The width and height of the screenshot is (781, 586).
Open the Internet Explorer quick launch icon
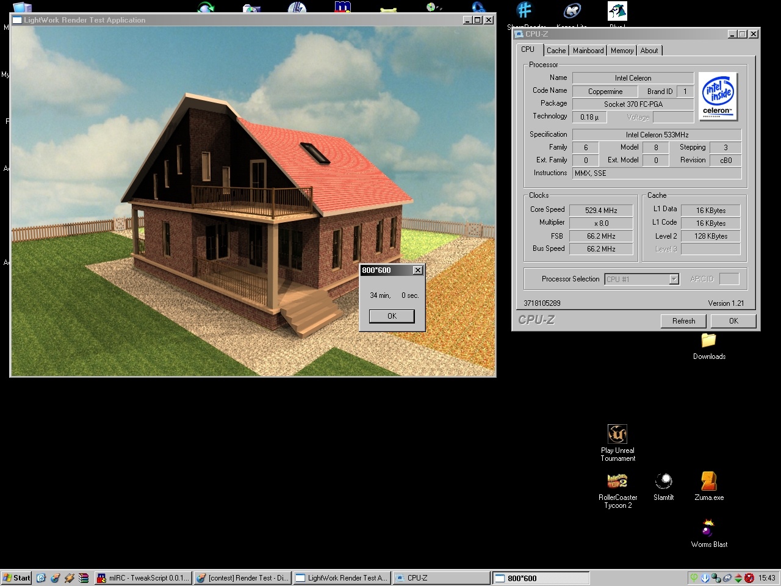41,578
